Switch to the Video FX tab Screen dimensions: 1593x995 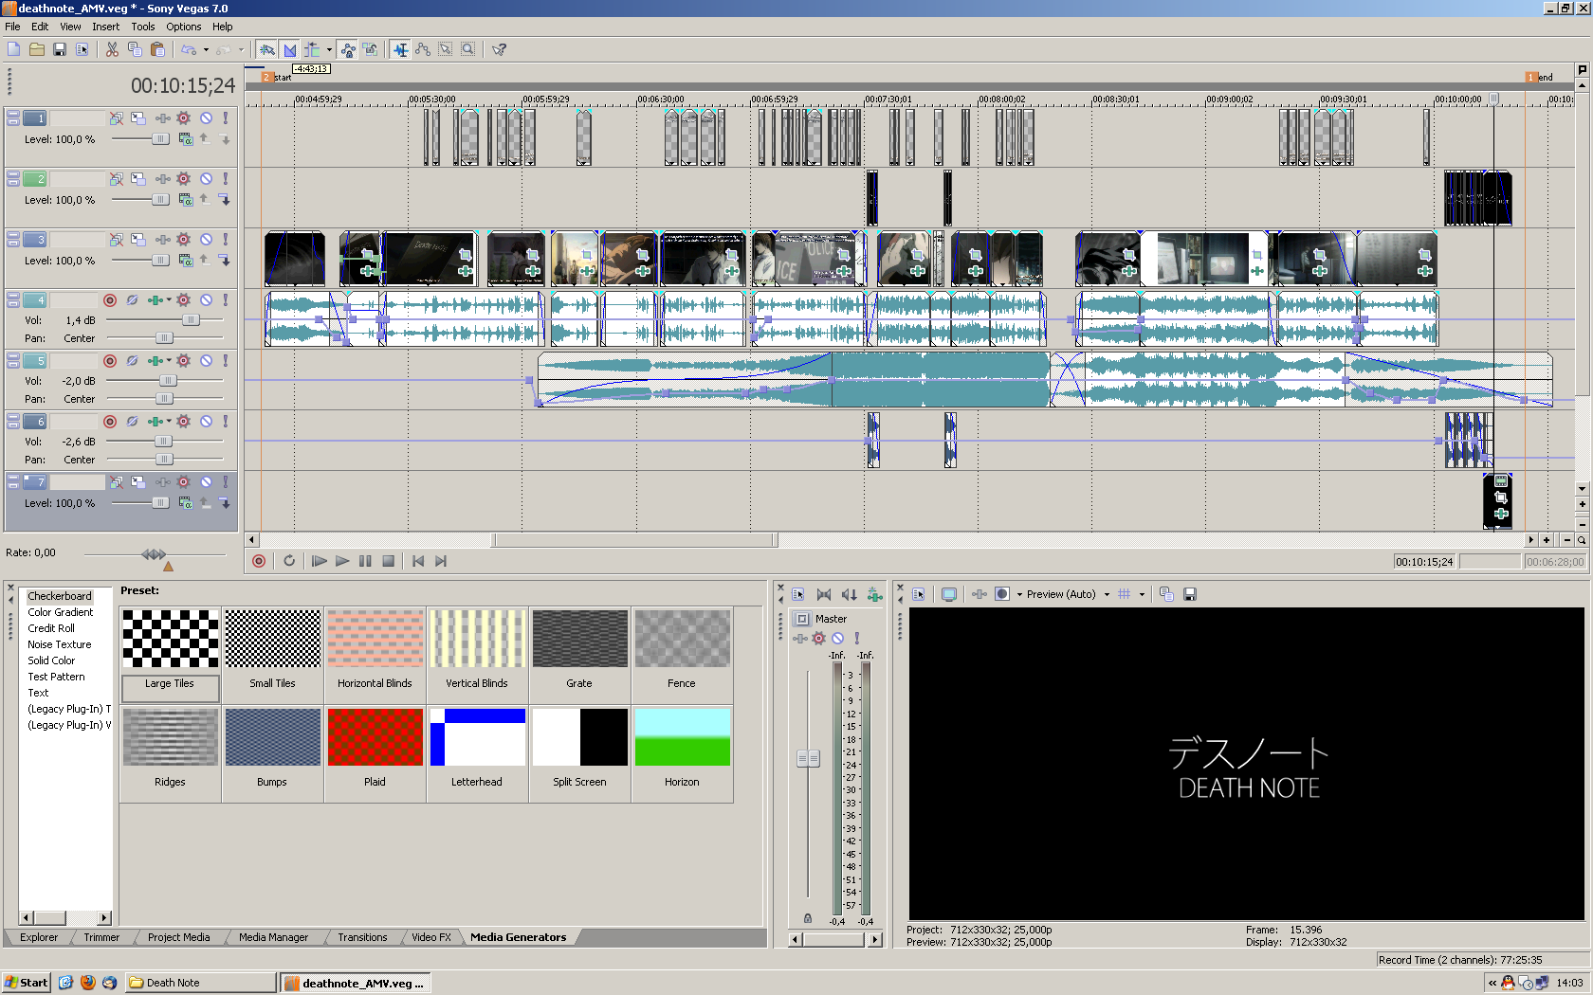tap(430, 937)
